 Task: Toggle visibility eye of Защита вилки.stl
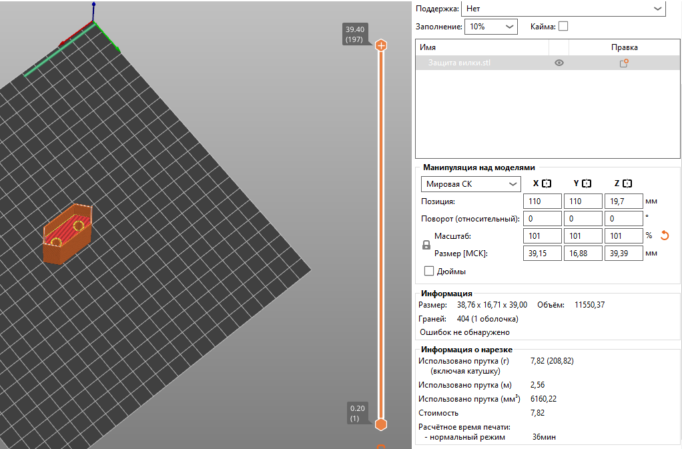[x=559, y=63]
